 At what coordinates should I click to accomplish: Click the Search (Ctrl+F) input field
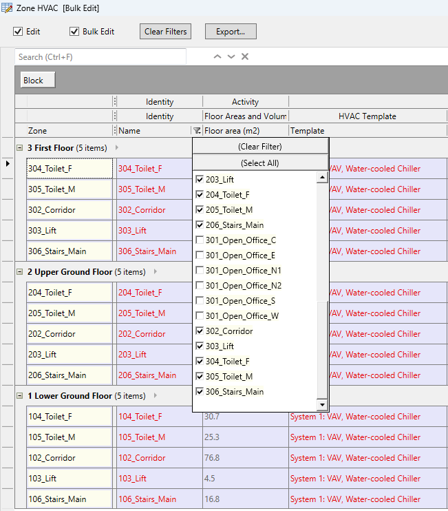click(100, 57)
